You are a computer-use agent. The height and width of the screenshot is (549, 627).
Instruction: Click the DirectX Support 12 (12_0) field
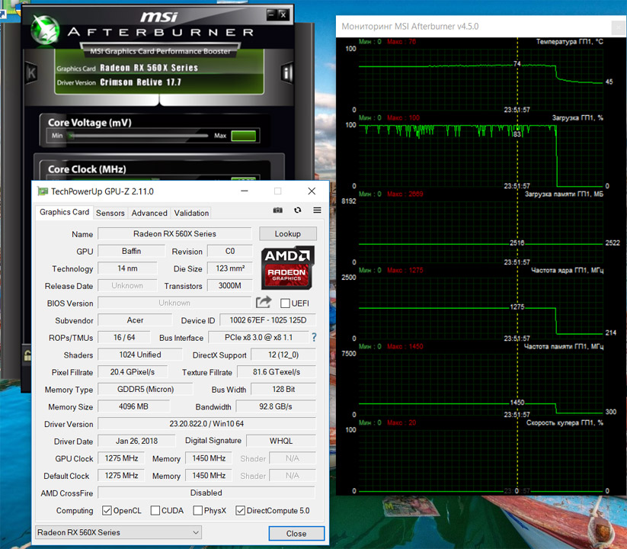[x=283, y=355]
